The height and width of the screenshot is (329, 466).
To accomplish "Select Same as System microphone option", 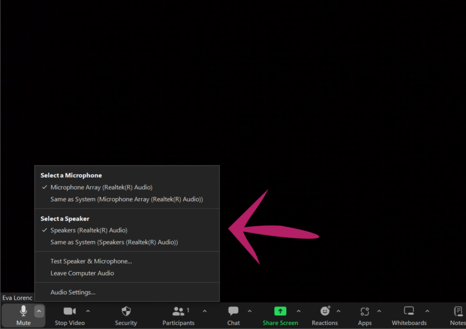I will (127, 199).
